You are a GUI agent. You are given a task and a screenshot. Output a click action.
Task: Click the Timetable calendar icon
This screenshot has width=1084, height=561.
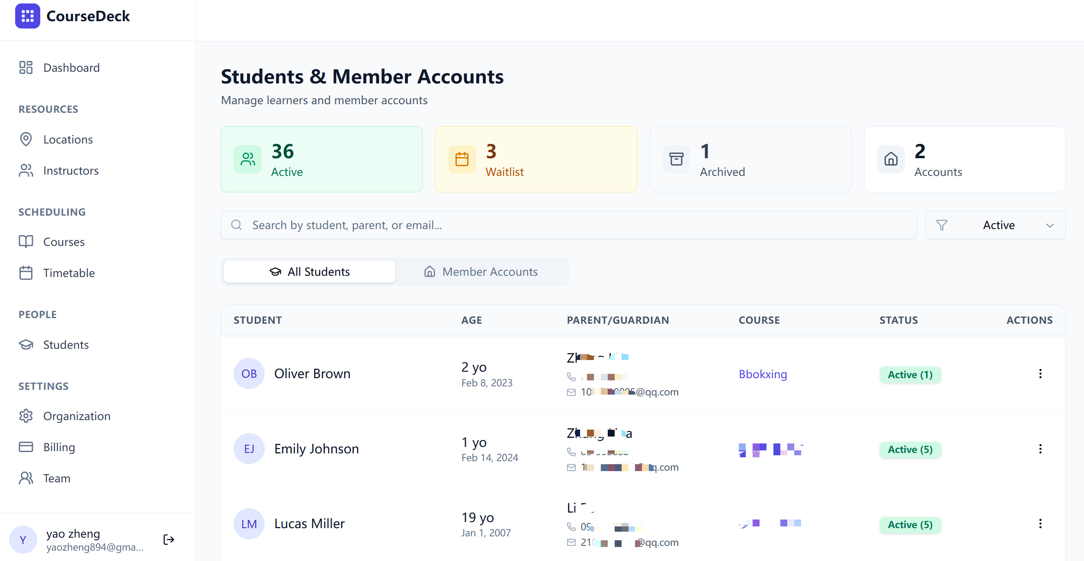coord(26,273)
